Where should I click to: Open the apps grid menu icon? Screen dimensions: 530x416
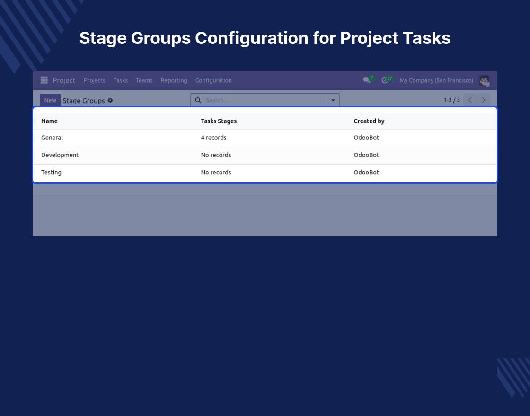pos(44,80)
